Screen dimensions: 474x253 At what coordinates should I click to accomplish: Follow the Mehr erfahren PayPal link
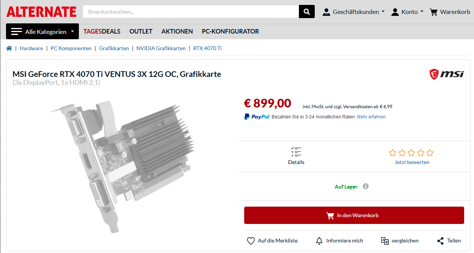point(371,117)
